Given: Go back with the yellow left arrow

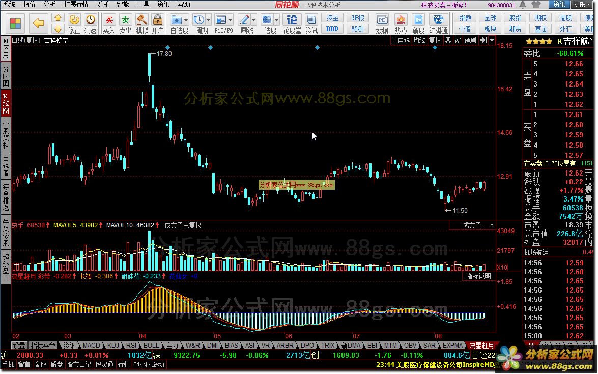Looking at the screenshot, I should click(38, 23).
